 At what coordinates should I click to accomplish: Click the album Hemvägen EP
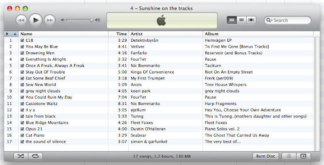[x=218, y=40]
